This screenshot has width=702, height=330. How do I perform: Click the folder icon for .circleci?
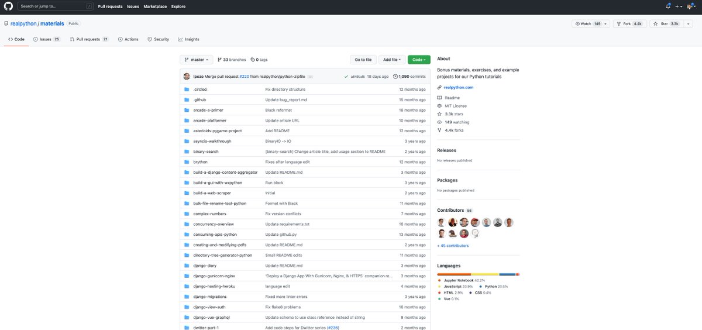(x=187, y=90)
